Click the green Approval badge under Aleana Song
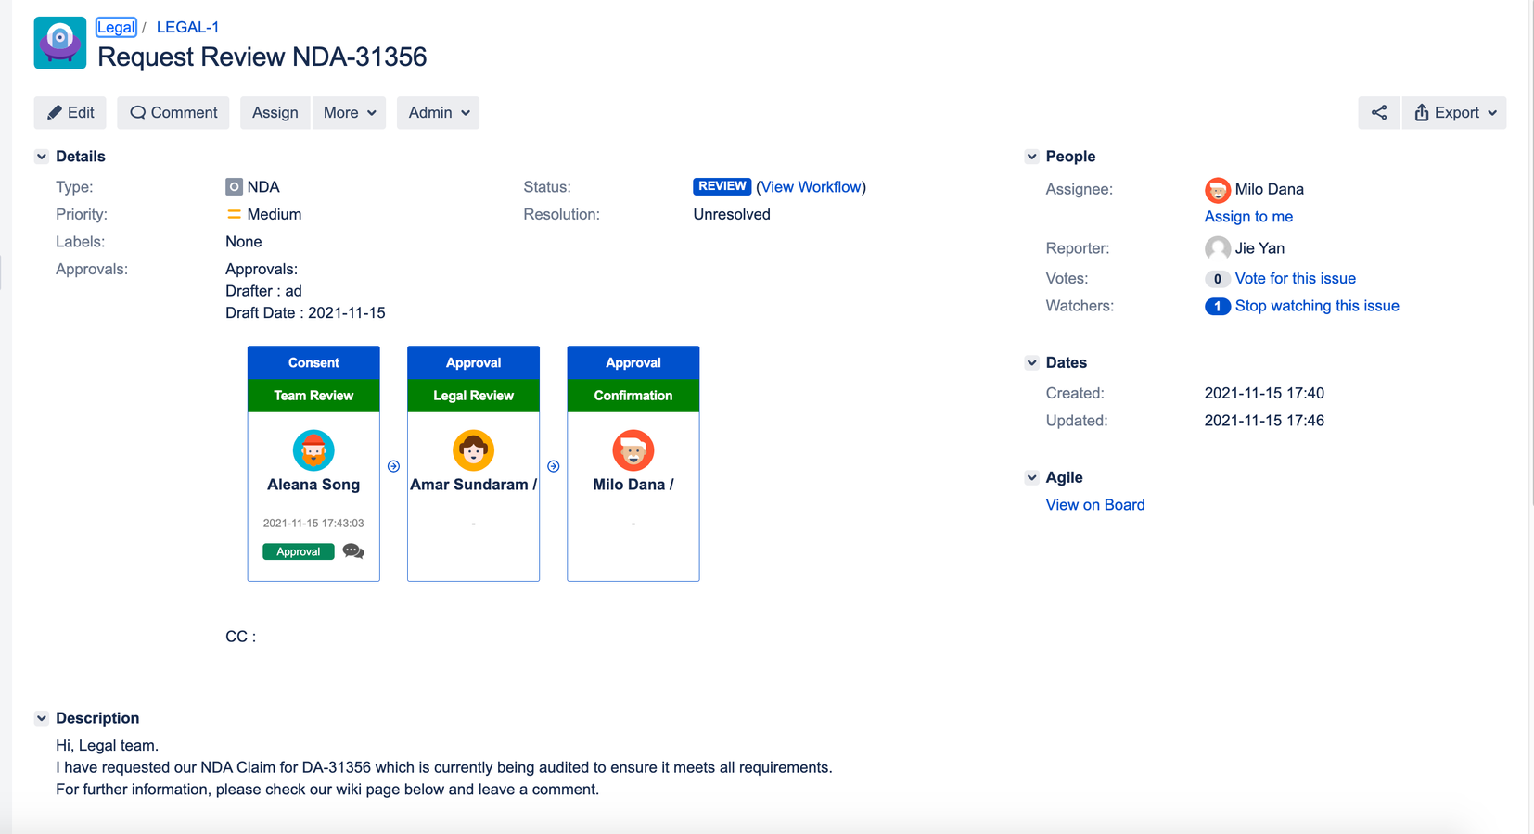Screen dimensions: 1534x834 [299, 551]
